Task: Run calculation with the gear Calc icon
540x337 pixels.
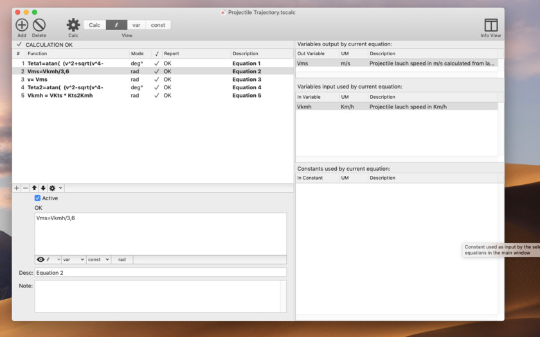Action: click(x=73, y=25)
